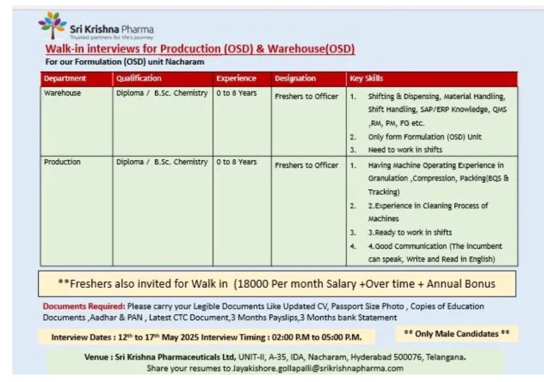The image size is (544, 382).
Task: Click the 'Experience' column header
Action: click(x=236, y=79)
